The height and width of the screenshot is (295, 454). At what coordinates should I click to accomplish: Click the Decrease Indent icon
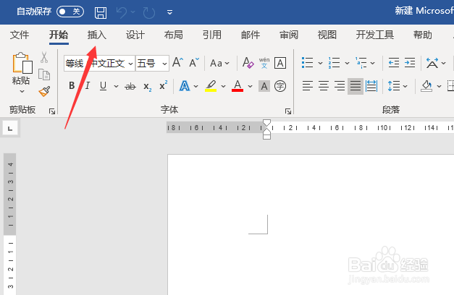tap(394, 62)
